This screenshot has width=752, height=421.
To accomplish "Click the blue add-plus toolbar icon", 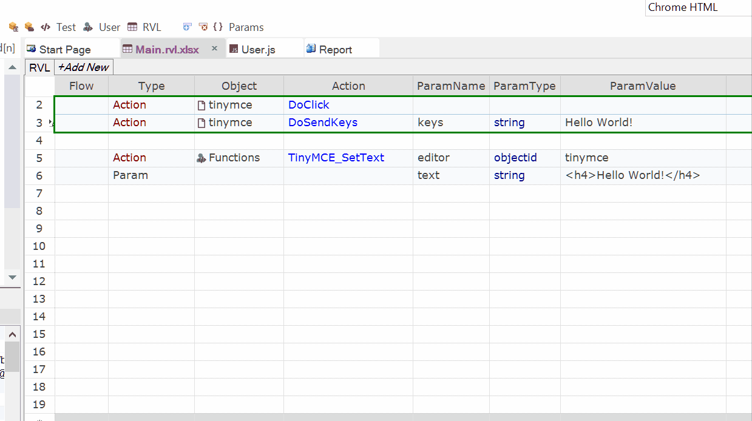I will click(x=187, y=27).
